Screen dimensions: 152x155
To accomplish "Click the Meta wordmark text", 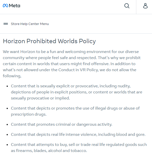I will point(14,6).
